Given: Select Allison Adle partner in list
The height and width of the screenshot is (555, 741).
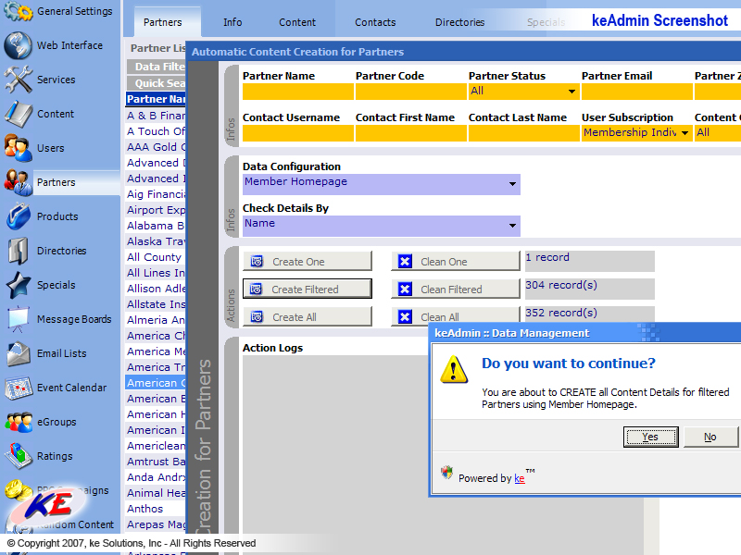Looking at the screenshot, I should tap(156, 289).
